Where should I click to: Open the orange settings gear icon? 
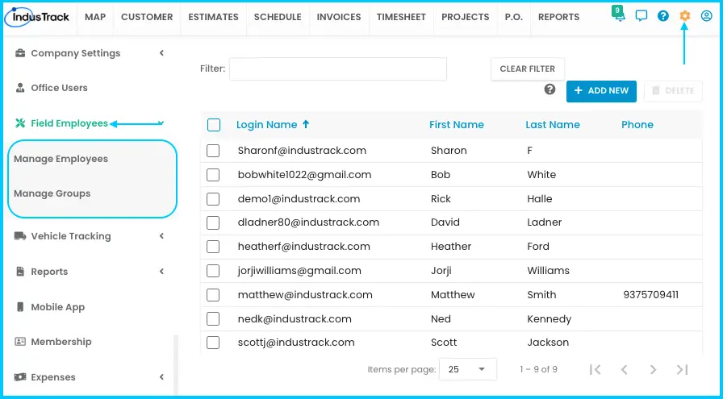[x=685, y=16]
